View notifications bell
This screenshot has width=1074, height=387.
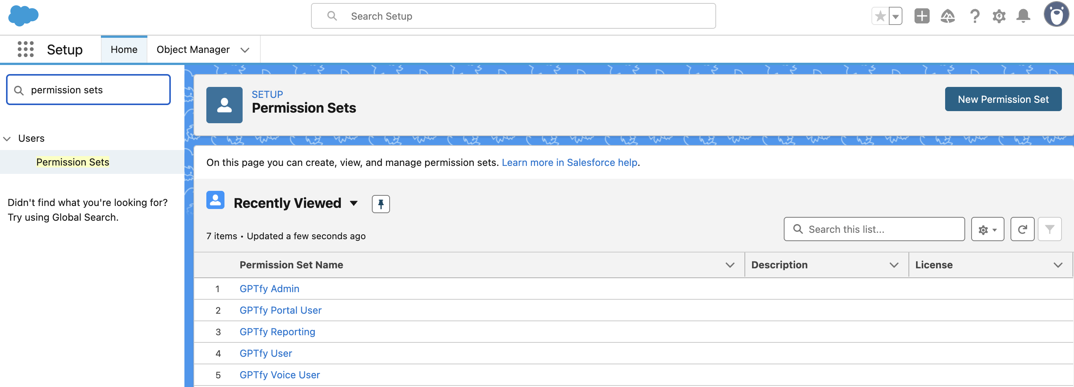tap(1023, 16)
